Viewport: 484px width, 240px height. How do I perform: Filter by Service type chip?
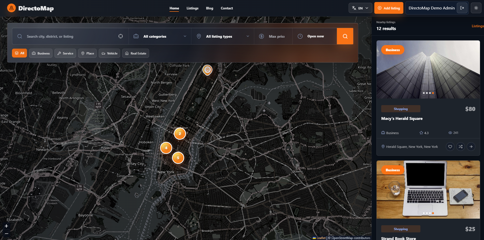pos(65,53)
